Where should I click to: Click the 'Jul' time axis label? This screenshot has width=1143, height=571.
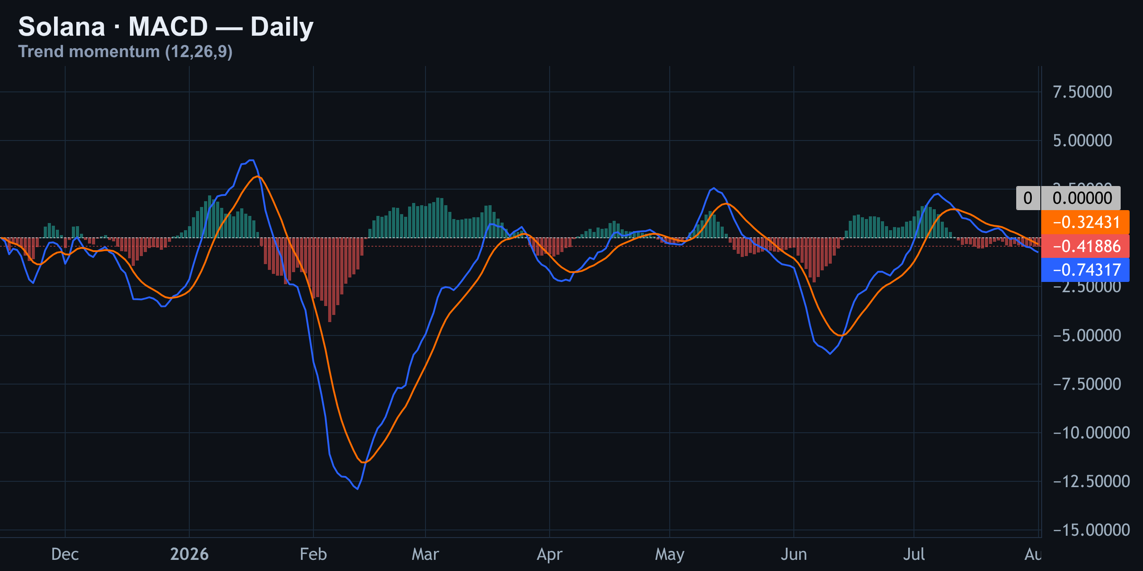point(914,554)
